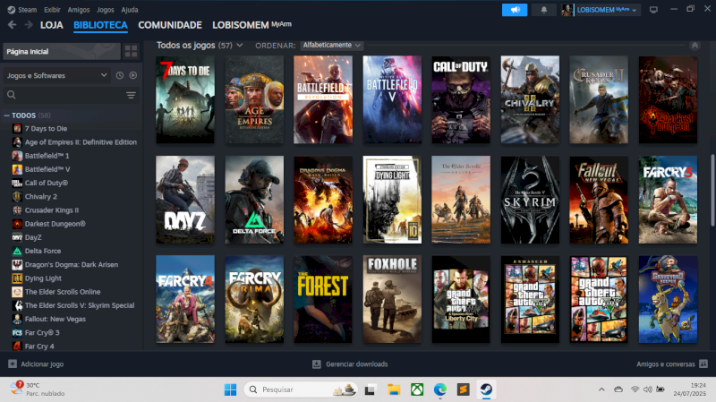Viewport: 716px width, 402px height.
Task: Click Adicionar jogo button
Action: tap(36, 364)
